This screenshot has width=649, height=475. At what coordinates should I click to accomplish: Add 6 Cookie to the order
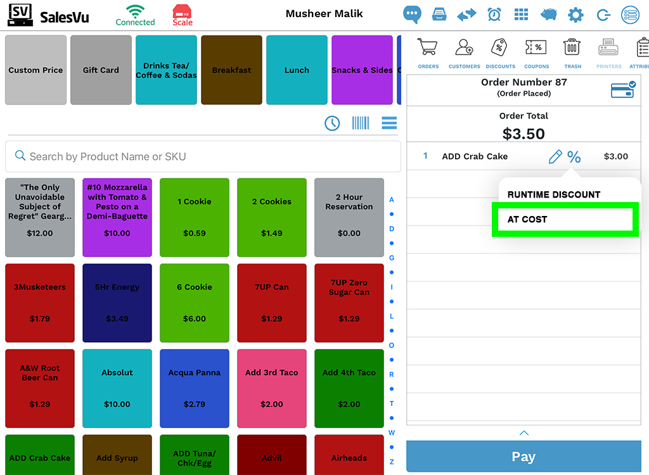[195, 303]
